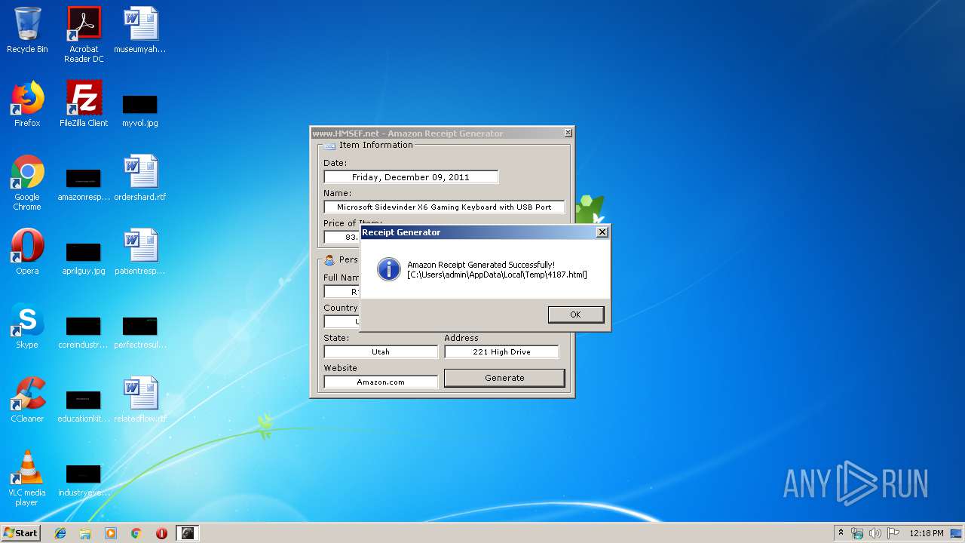The height and width of the screenshot is (543, 965).
Task: Select the Skype desktop shortcut
Action: (27, 326)
